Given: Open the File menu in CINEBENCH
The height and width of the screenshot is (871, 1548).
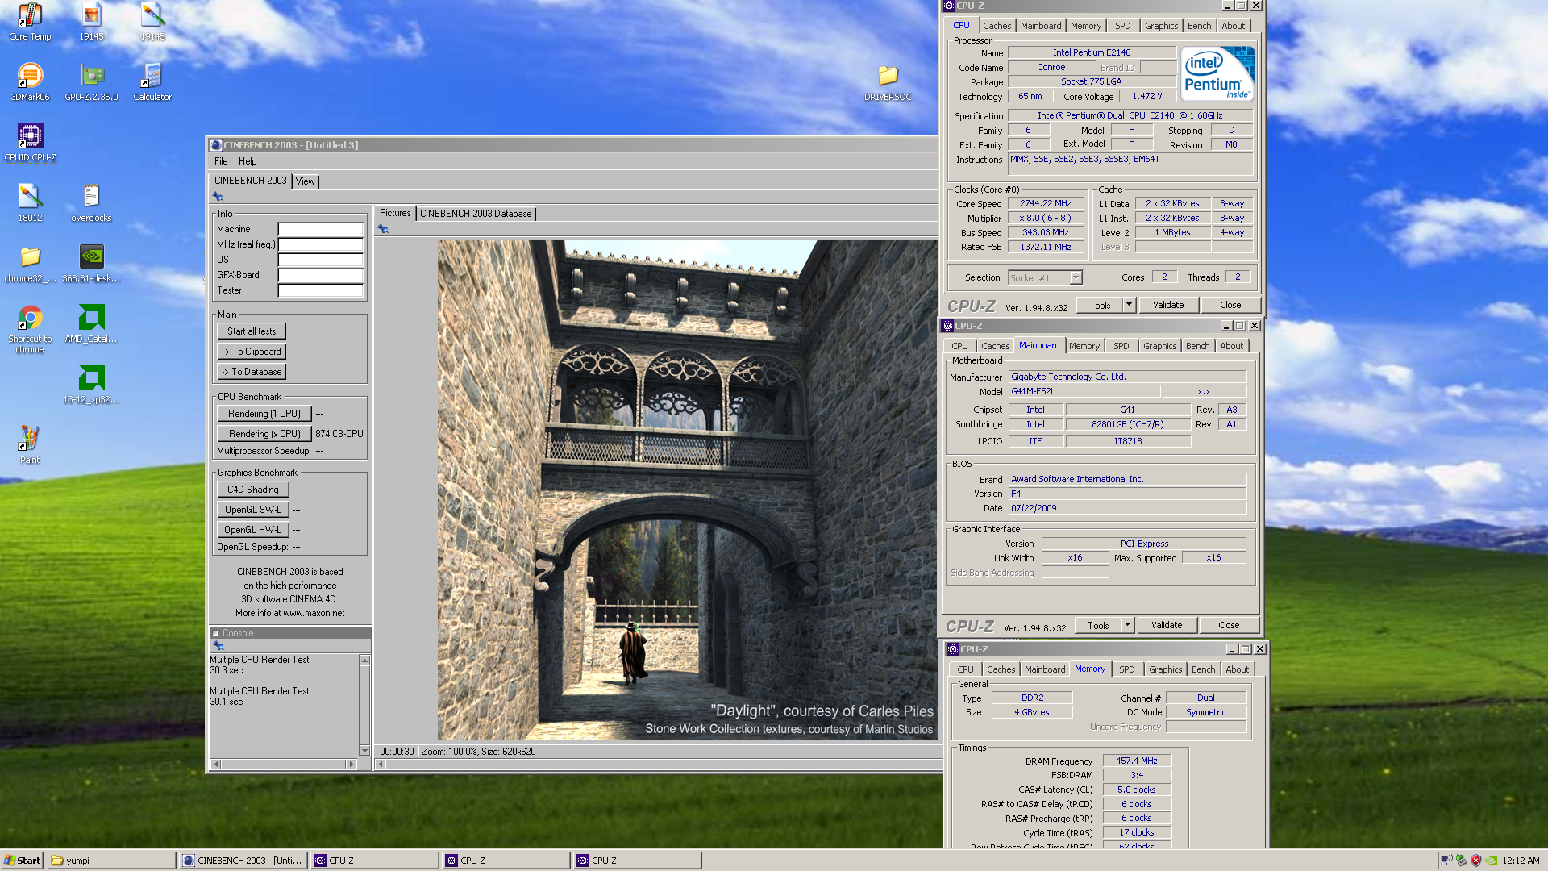Looking at the screenshot, I should [x=221, y=161].
